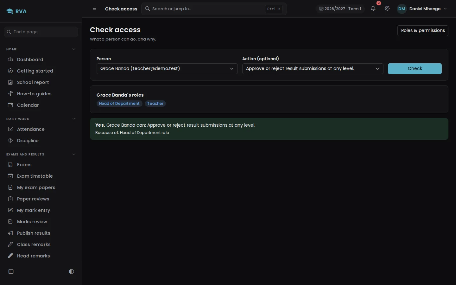Viewport: 456px width, 285px height.
Task: Click the Check button
Action: 415,69
